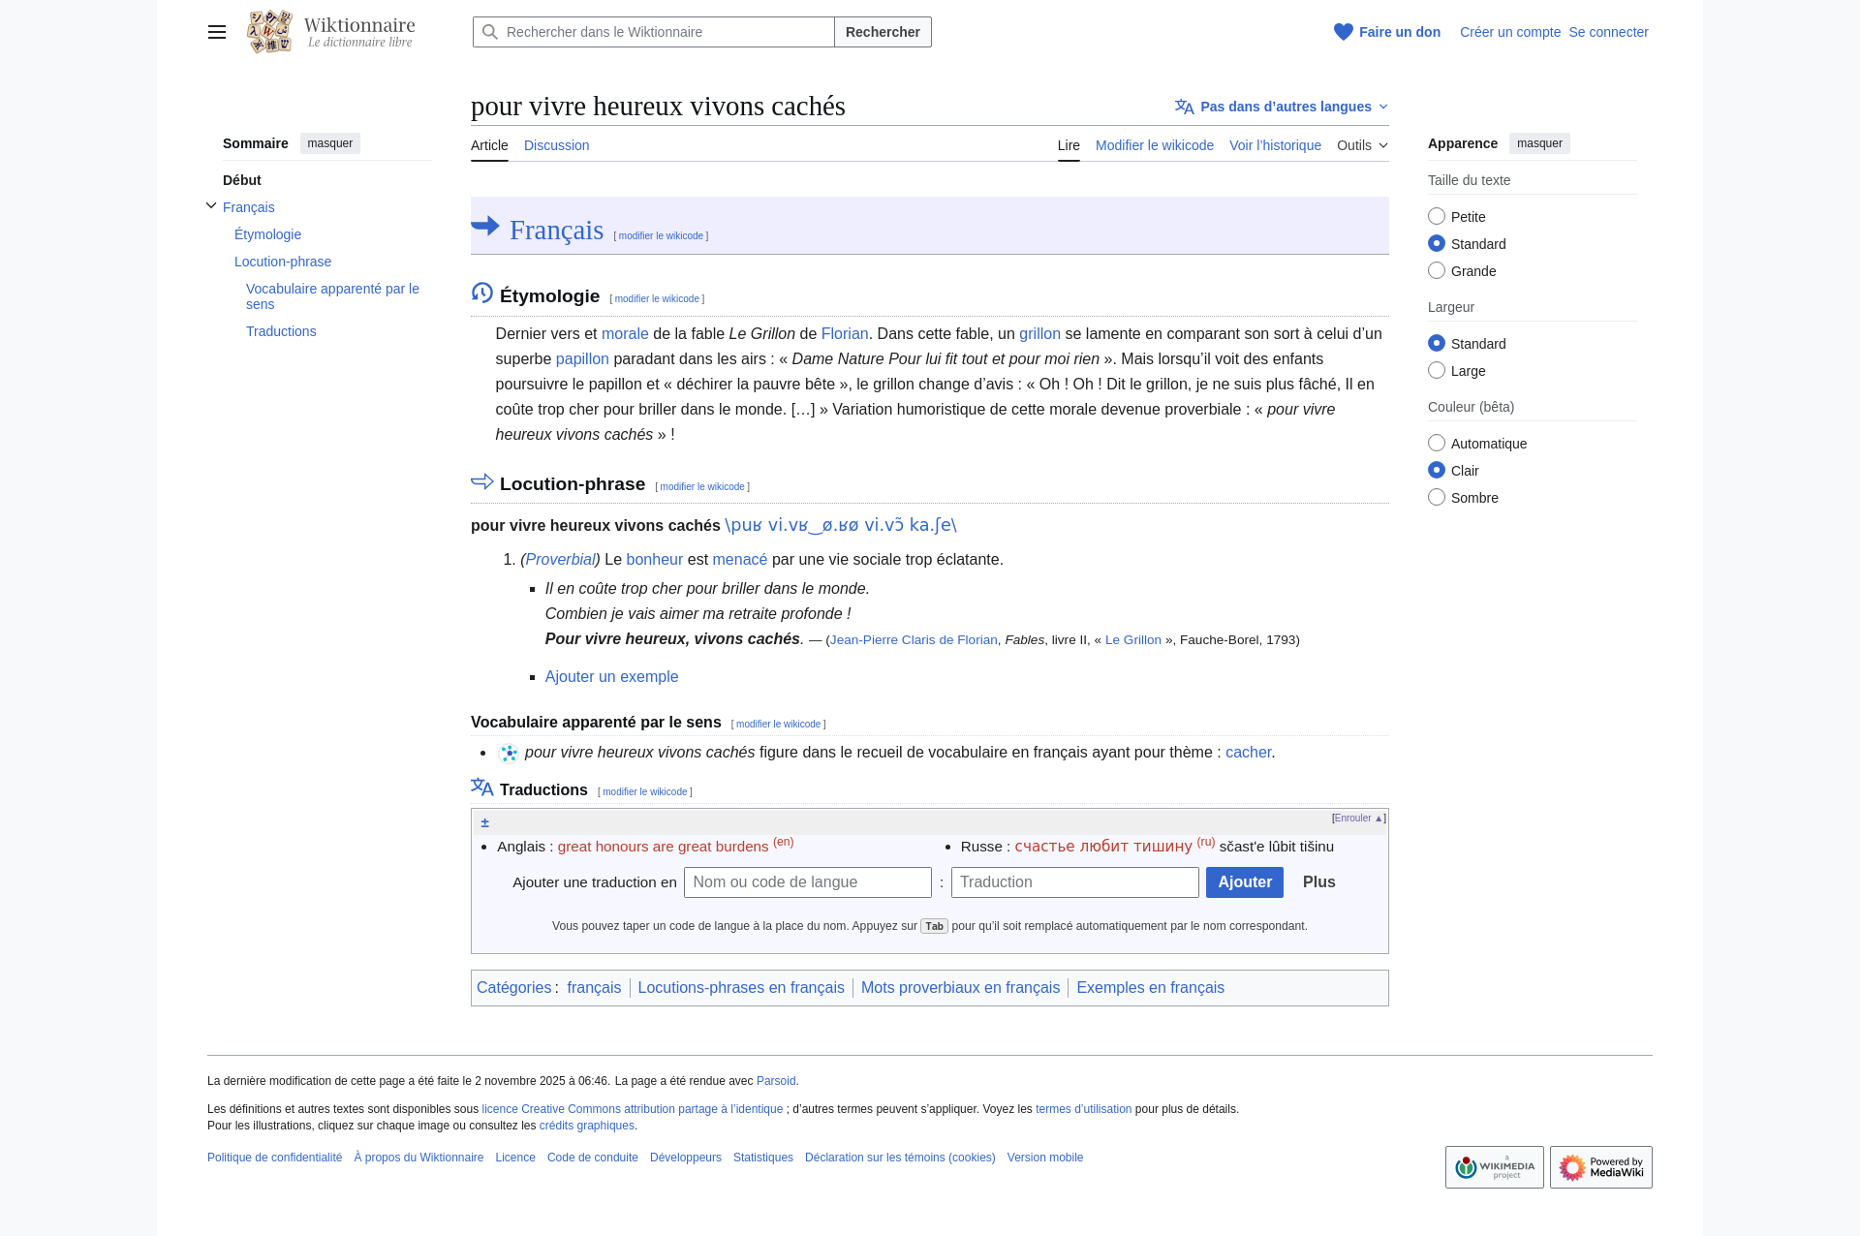Image resolution: width=1860 pixels, height=1236 pixels.
Task: Click the magnifying glass search icon
Action: (490, 32)
